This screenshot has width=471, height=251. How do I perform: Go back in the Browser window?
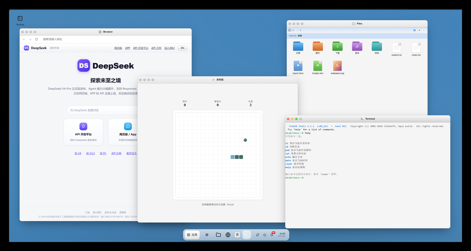[x=24, y=39]
